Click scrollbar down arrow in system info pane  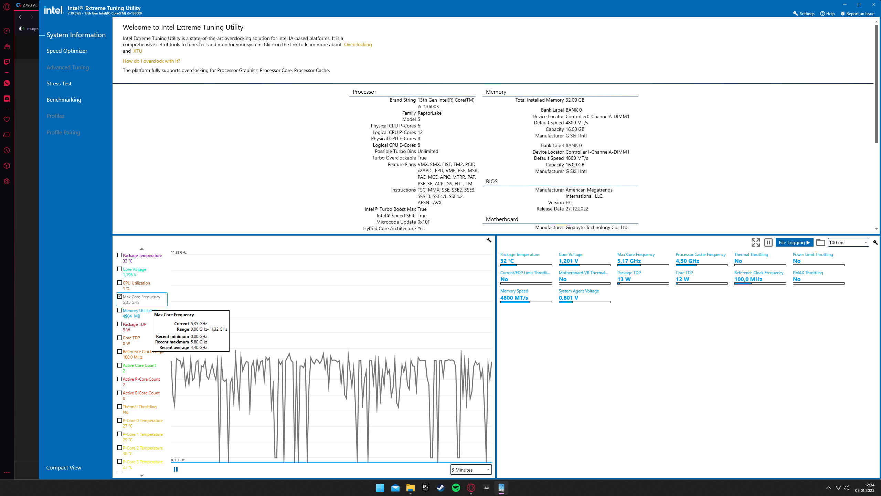click(x=876, y=229)
